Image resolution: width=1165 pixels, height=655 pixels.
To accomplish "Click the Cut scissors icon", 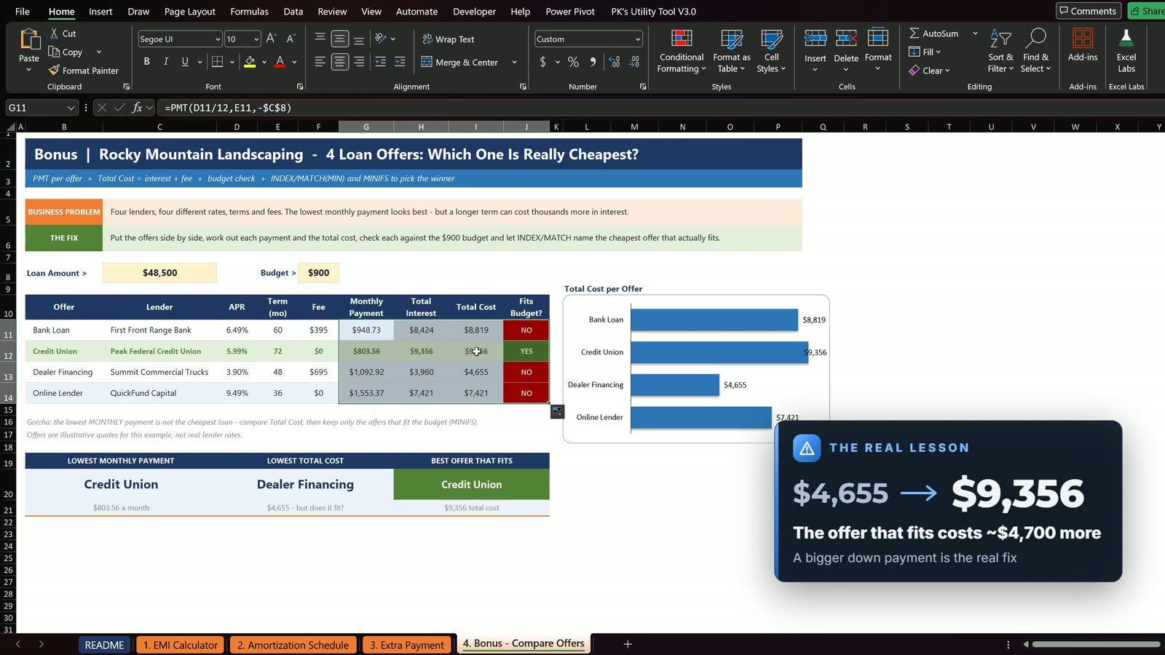I will (x=54, y=33).
